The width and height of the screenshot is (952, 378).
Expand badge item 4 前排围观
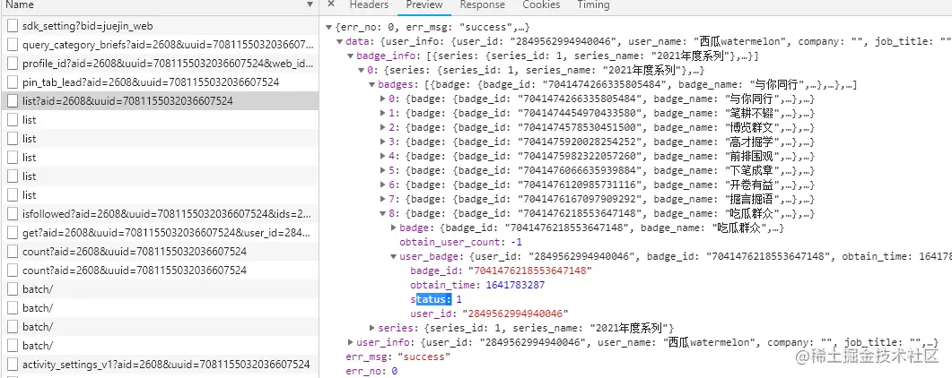click(x=382, y=156)
